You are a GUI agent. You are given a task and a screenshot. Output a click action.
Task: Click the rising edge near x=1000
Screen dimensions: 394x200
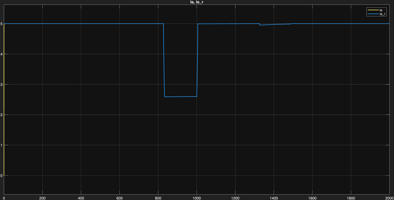pyautogui.click(x=197, y=59)
